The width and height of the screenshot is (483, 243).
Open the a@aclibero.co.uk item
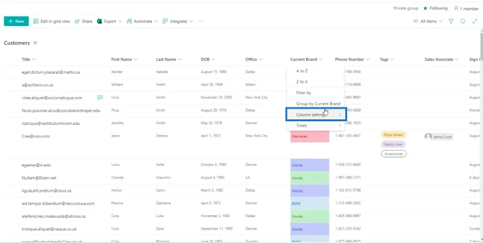click(37, 85)
